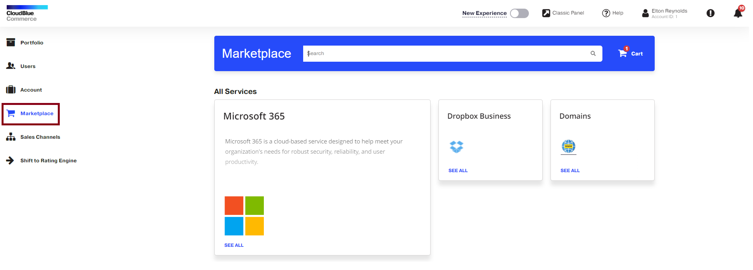Click the Classic Panel link text

coord(568,13)
